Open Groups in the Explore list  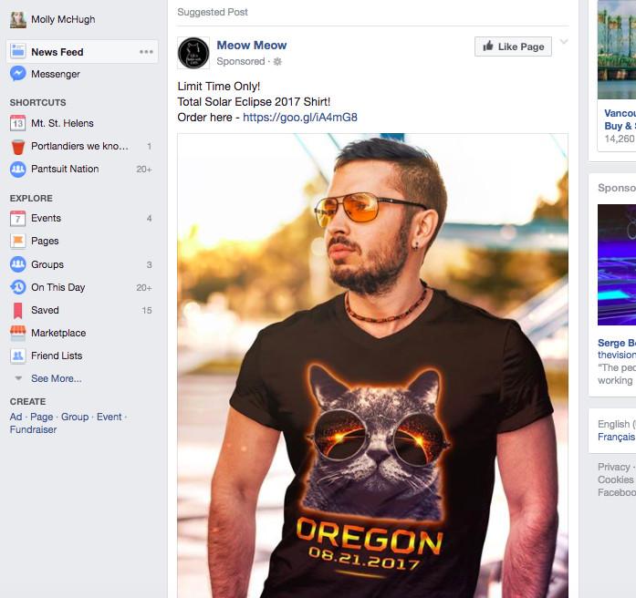[x=47, y=264]
